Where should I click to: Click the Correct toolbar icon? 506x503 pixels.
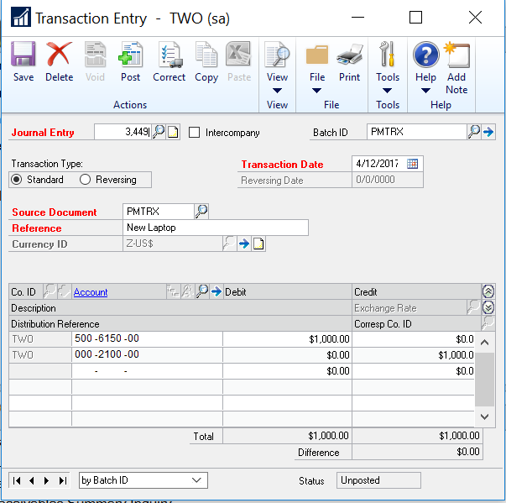(169, 62)
